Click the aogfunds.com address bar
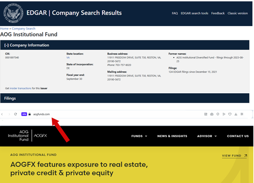This screenshot has height=183, width=254. point(41,114)
